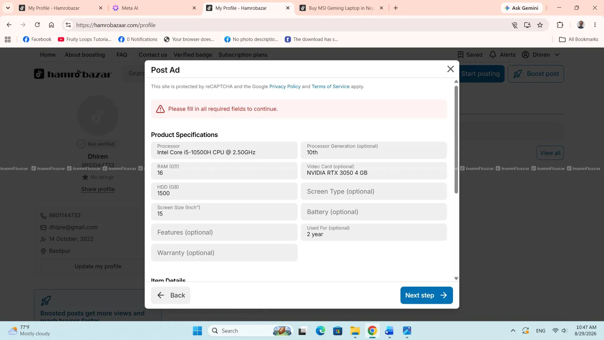Click the taskbar Search box
Viewport: 604px width, 340px height.
pyautogui.click(x=250, y=331)
